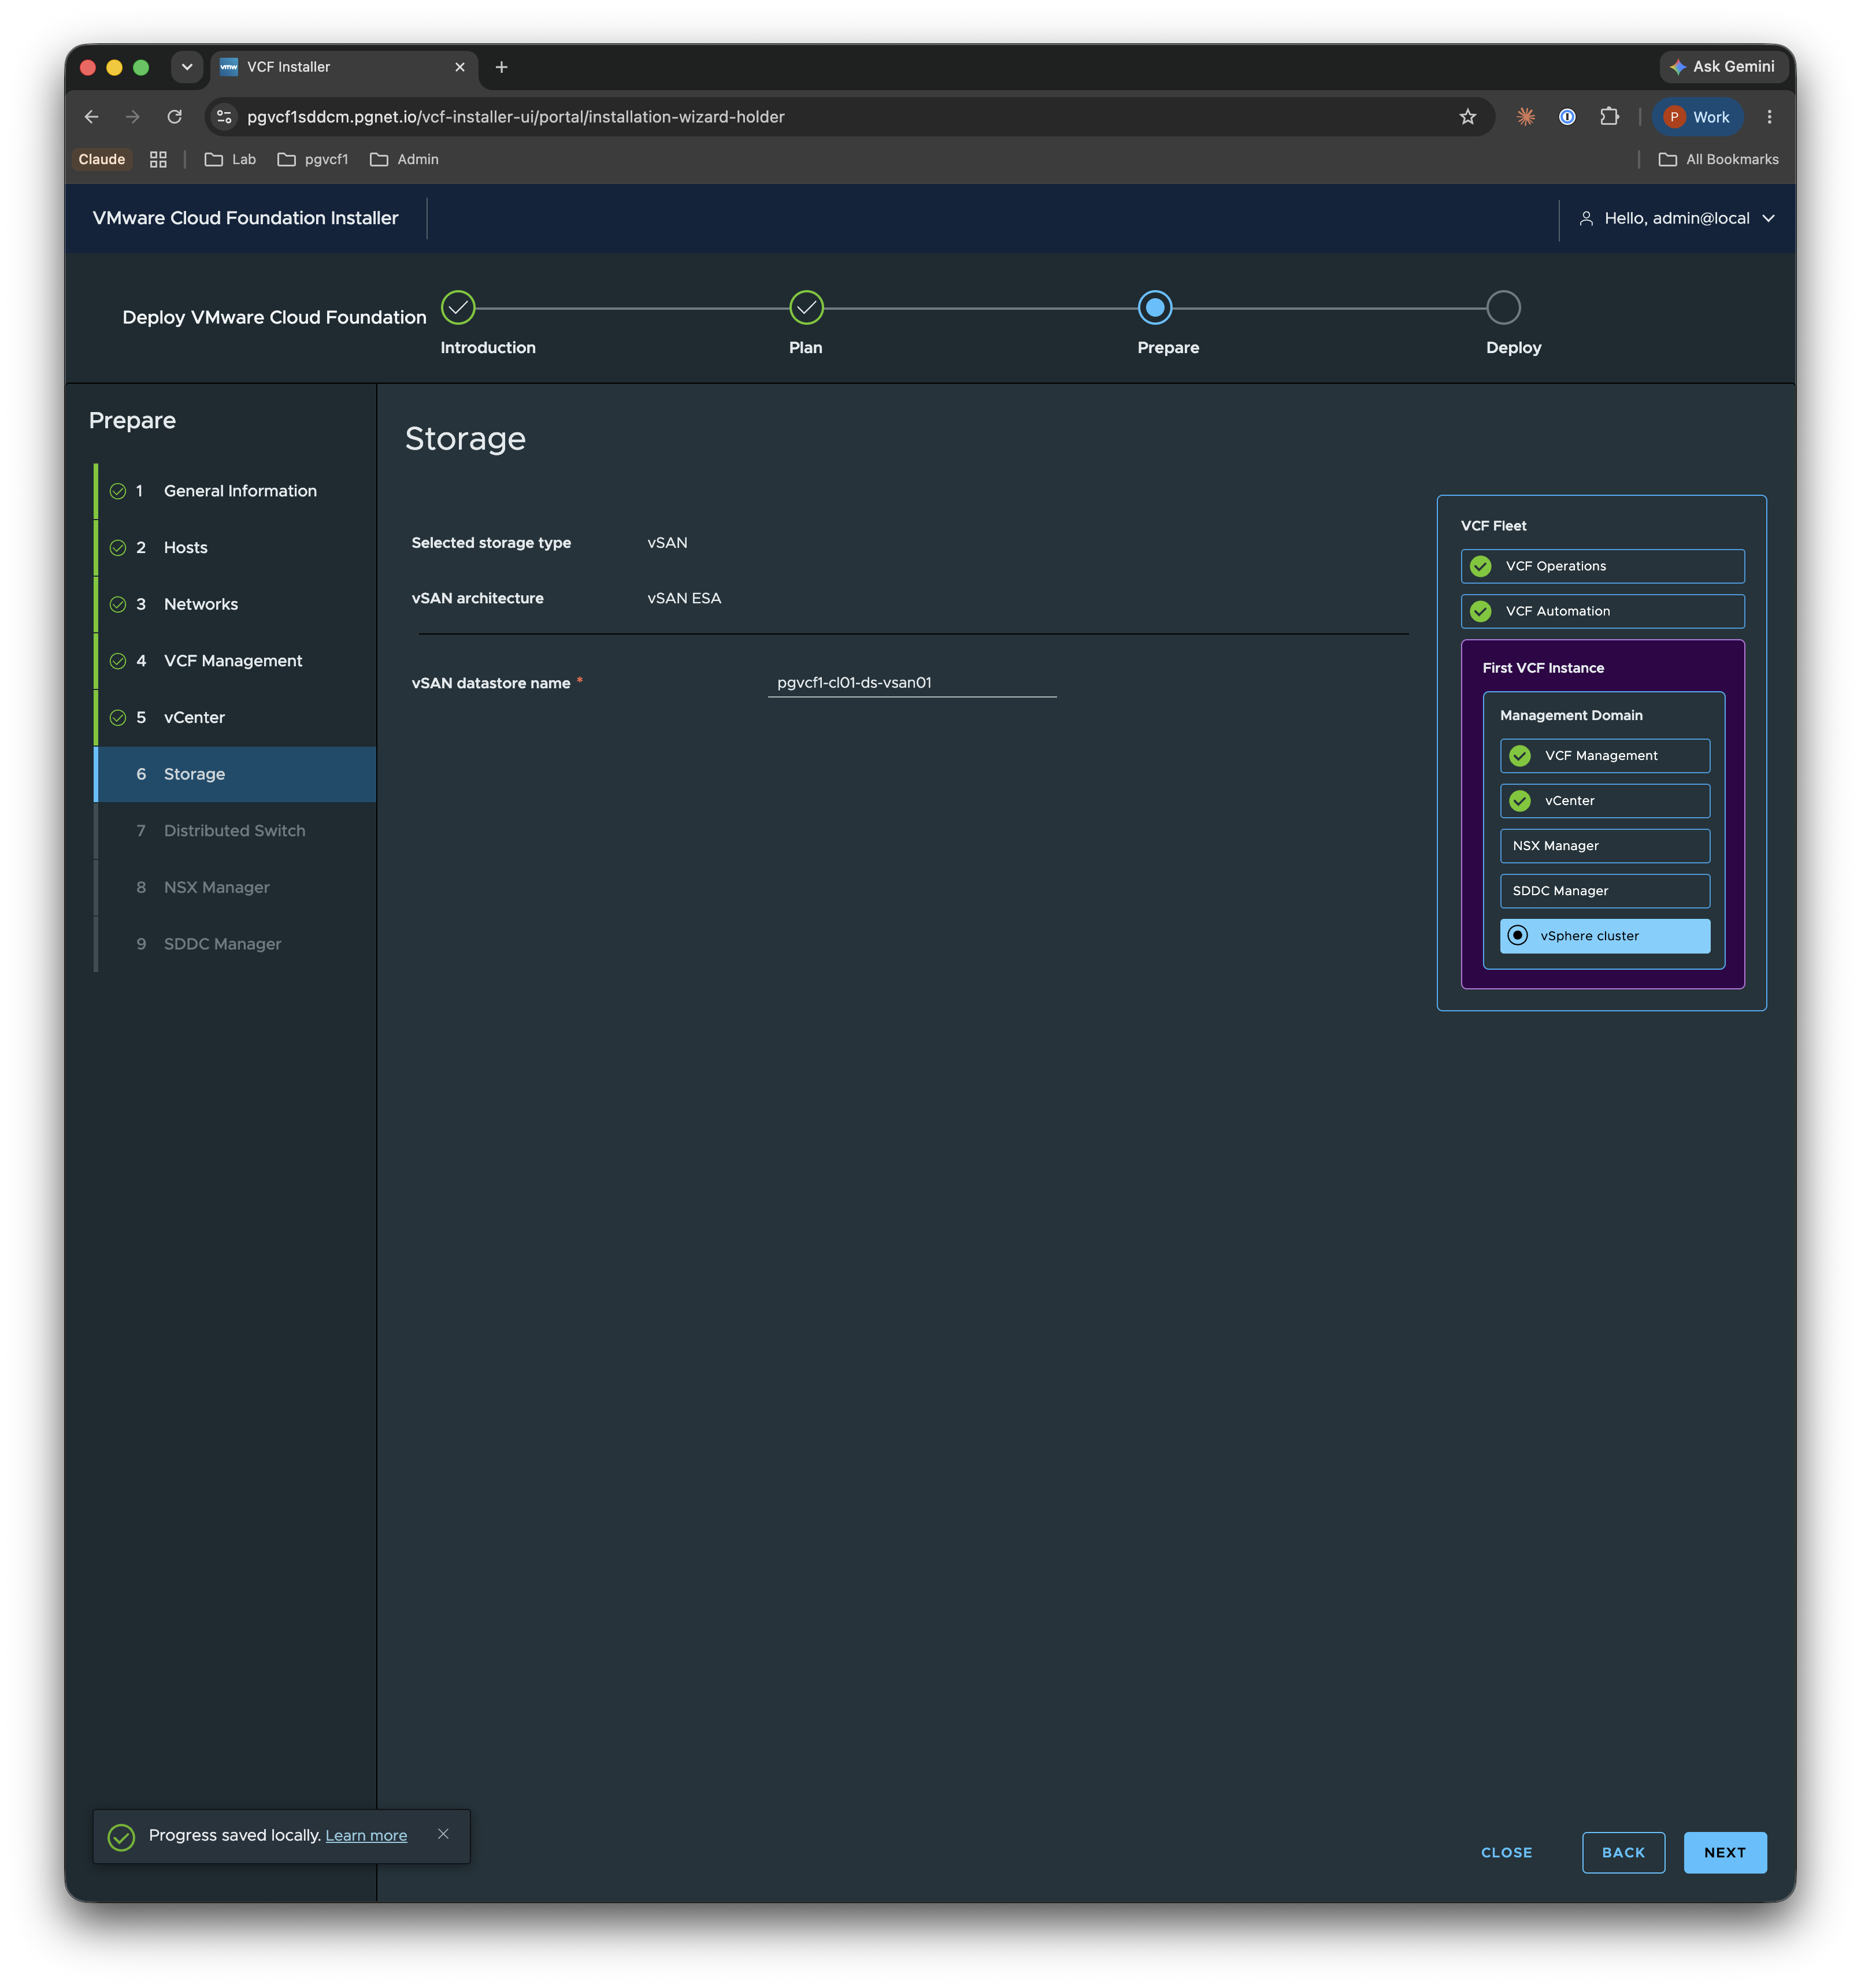The height and width of the screenshot is (1988, 1861).
Task: Click the VMware Cloud Foundation Installer title
Action: 245,218
